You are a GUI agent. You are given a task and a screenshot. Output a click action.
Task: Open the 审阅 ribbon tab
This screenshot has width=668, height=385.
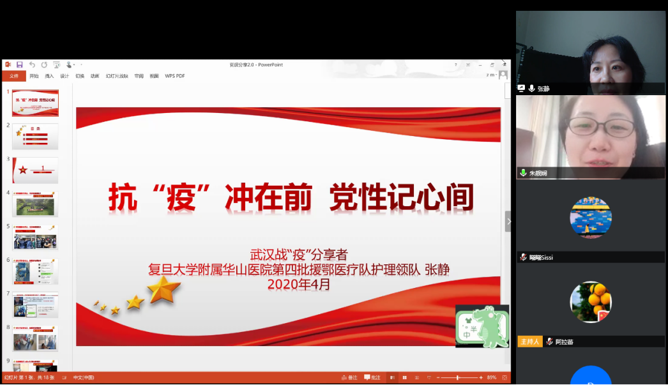(139, 76)
